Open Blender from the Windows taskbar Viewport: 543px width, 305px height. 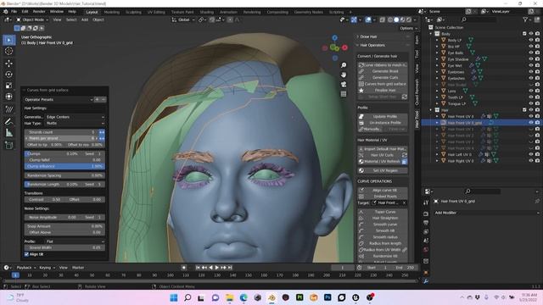click(x=271, y=297)
